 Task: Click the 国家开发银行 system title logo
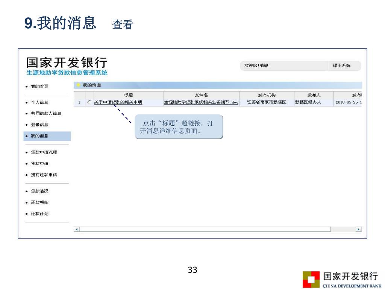pos(67,63)
